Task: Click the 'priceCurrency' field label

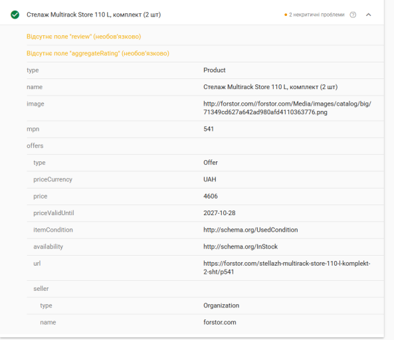Action: pyautogui.click(x=52, y=179)
